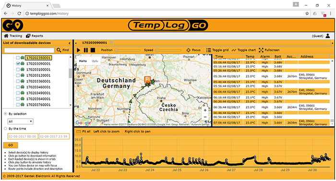Open the All selection dropdown
This screenshot has width=336, height=181.
coord(20,121)
